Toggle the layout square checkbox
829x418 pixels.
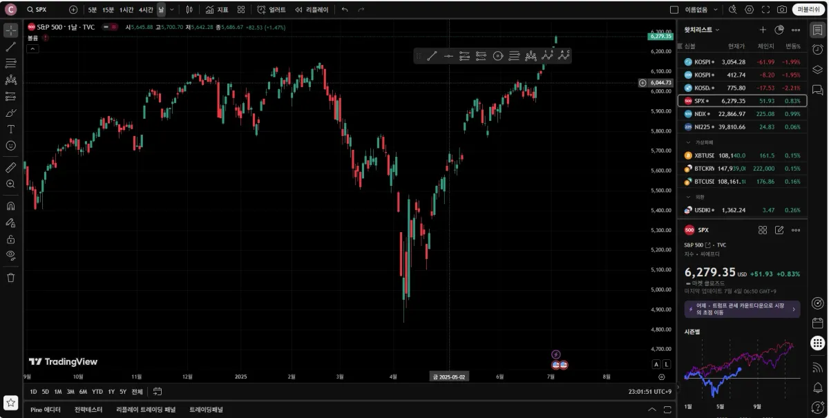(674, 10)
